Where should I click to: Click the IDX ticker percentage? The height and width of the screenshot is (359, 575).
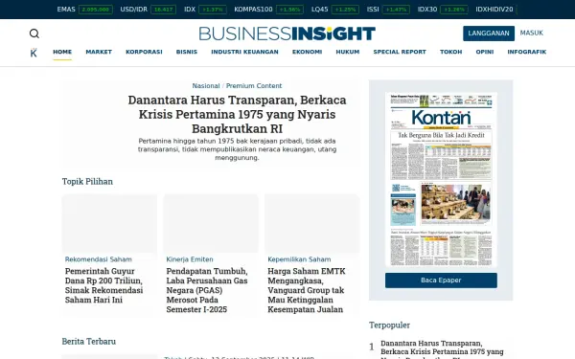click(213, 10)
